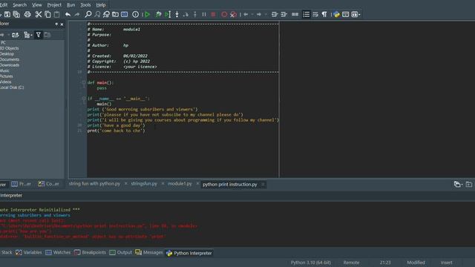
Task: Click the Print icon
Action: tap(27, 14)
